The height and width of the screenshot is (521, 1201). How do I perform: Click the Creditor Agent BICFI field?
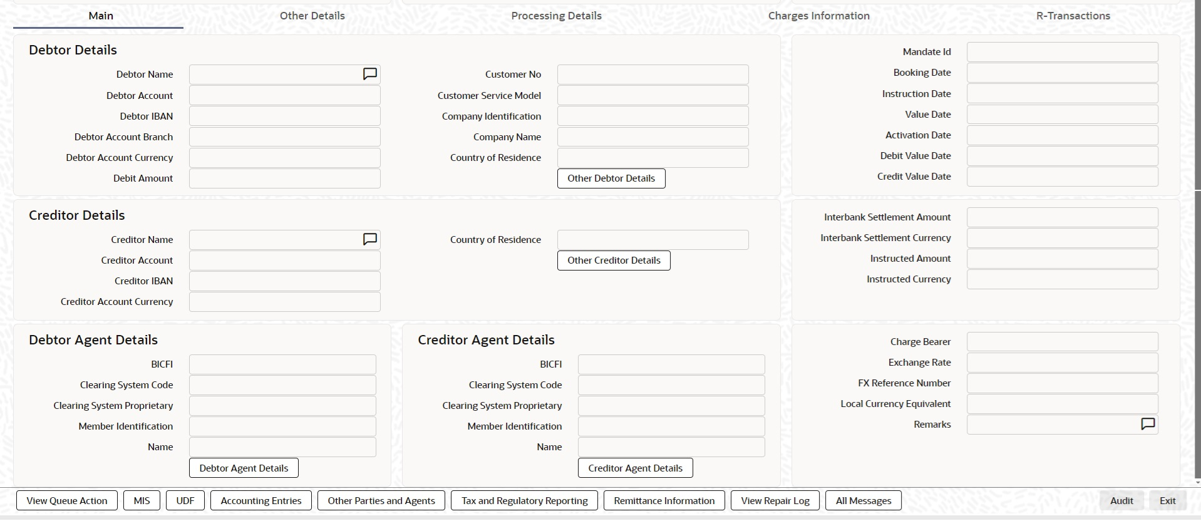[671, 364]
